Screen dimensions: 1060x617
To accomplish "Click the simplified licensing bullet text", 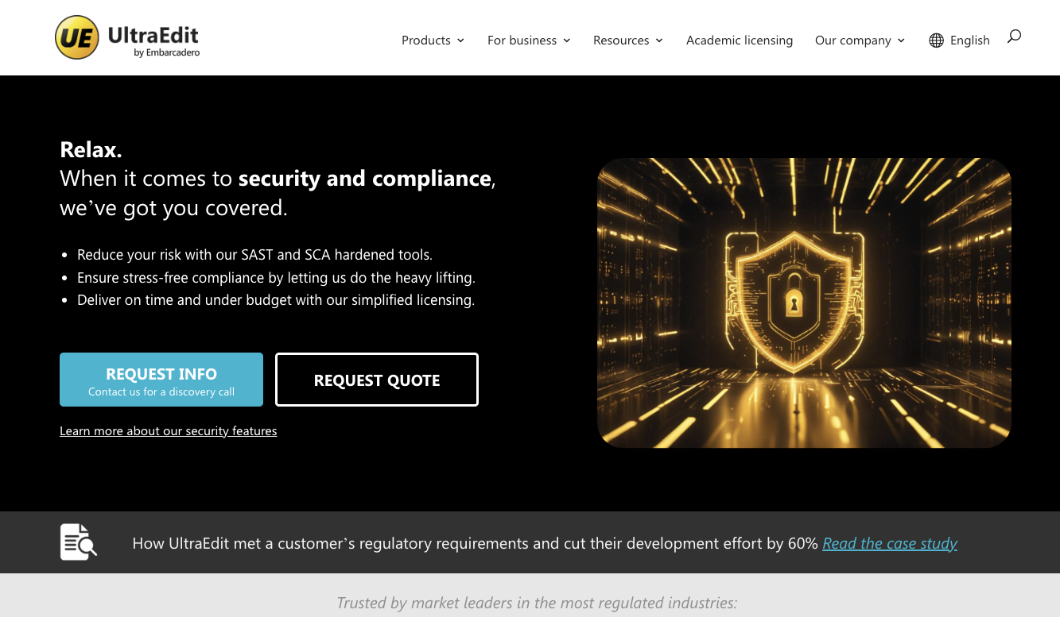I will pyautogui.click(x=276, y=300).
